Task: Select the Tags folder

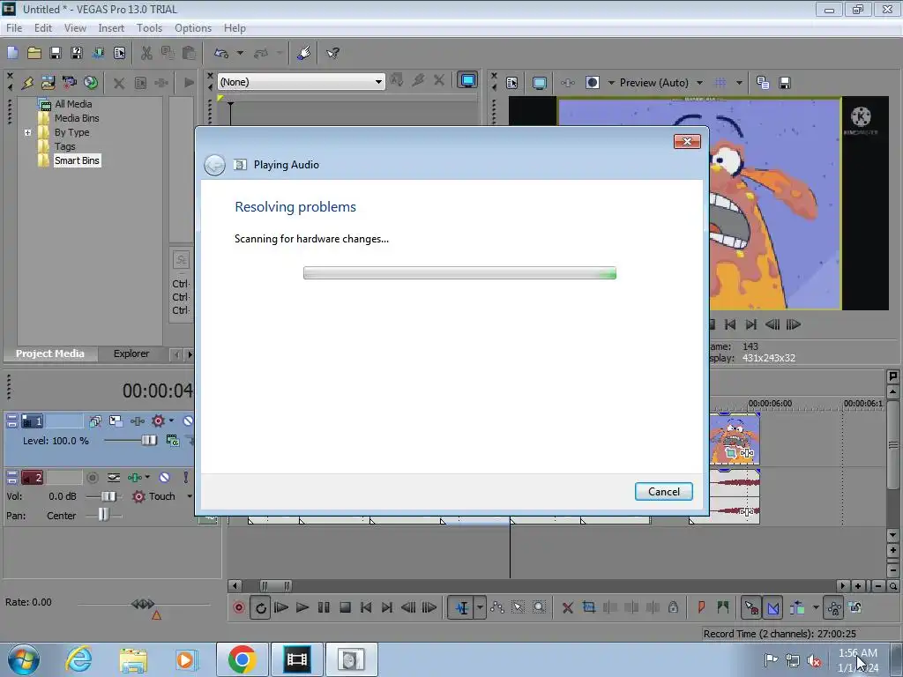Action: [64, 146]
